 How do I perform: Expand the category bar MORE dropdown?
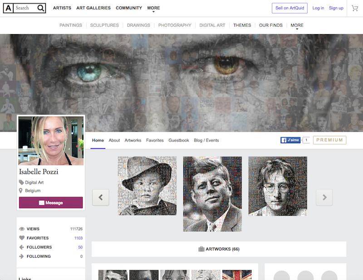[x=297, y=25]
